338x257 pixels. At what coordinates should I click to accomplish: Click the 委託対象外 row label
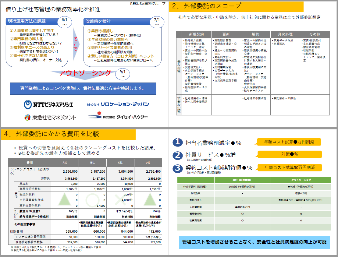pos(179,105)
